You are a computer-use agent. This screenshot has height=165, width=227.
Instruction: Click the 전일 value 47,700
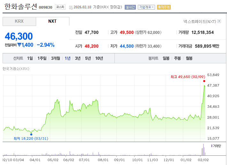(91, 32)
